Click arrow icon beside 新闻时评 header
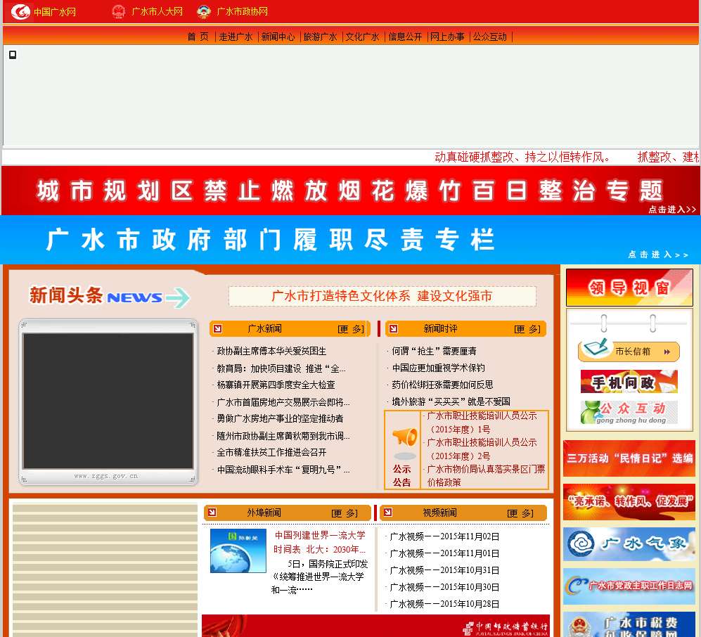 click(394, 328)
